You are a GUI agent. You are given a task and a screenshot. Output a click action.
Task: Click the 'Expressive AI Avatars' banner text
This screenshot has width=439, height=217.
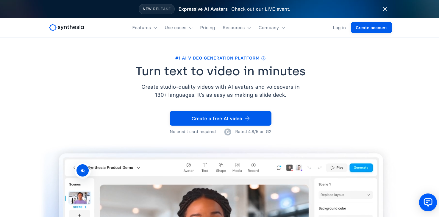[203, 9]
